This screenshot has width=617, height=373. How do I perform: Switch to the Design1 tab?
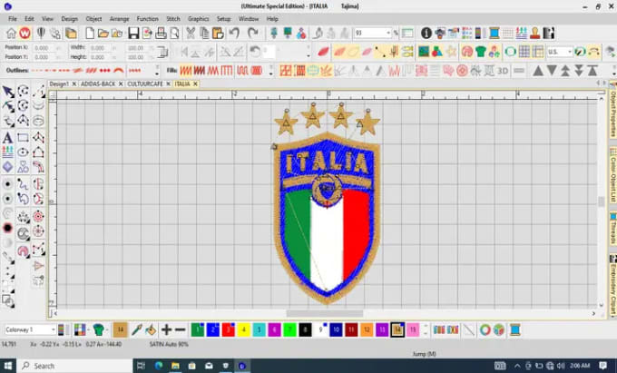click(x=59, y=83)
